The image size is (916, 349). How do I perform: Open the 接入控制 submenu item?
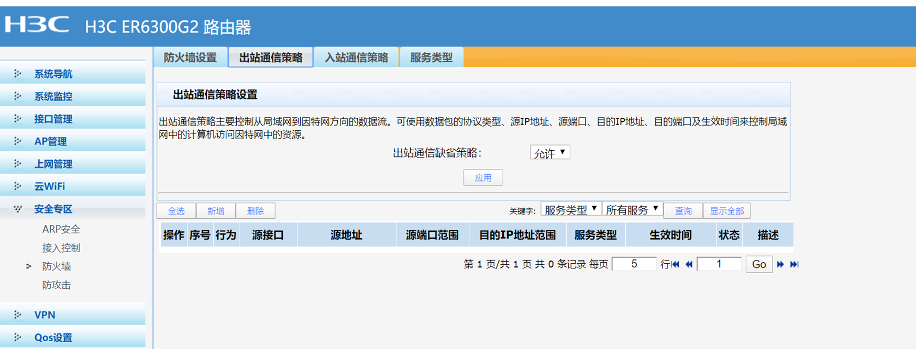click(61, 248)
